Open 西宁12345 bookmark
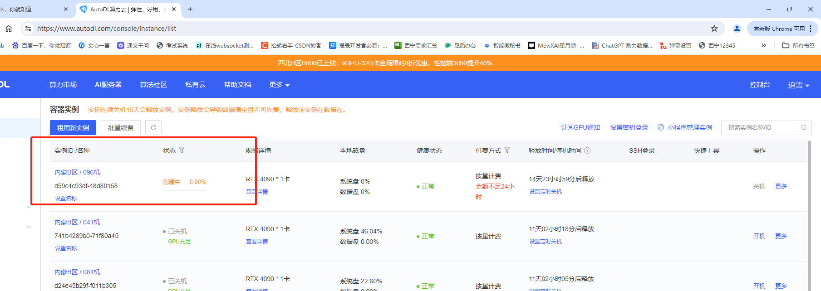 tap(717, 45)
